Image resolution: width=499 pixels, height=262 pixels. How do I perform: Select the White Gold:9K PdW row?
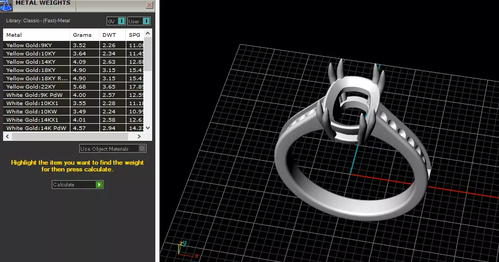(74, 95)
